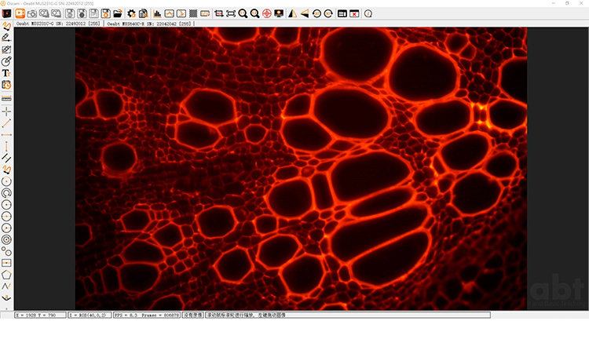Open the folder icon to browse files

click(x=118, y=14)
